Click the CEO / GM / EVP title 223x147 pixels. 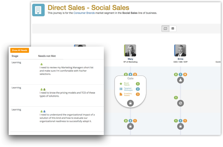tap(181, 62)
